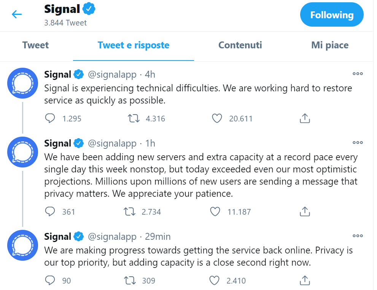Click Signal avatar on the first tweet
Screen dimensions: 377x290
(x=23, y=83)
